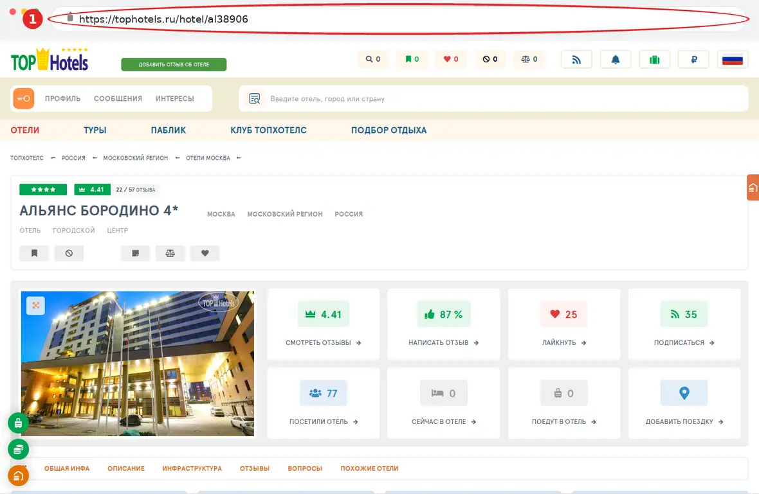This screenshot has height=494, width=759.
Task: Open the СООБЩЕНИЯ section
Action: pos(118,98)
